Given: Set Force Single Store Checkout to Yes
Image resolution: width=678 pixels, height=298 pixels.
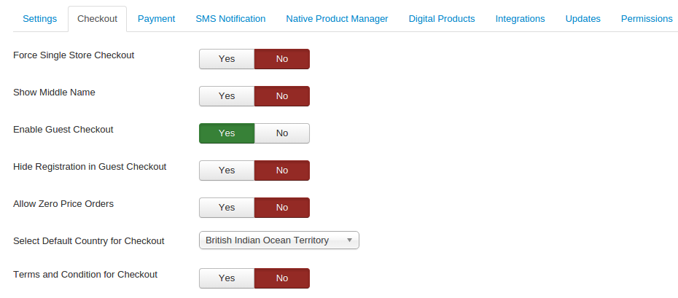Looking at the screenshot, I should point(227,59).
